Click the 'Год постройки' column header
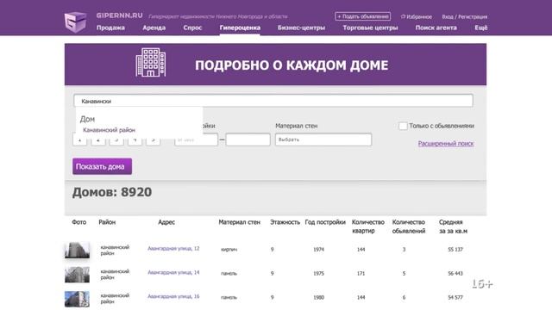The width and height of the screenshot is (552, 310). [x=325, y=222]
